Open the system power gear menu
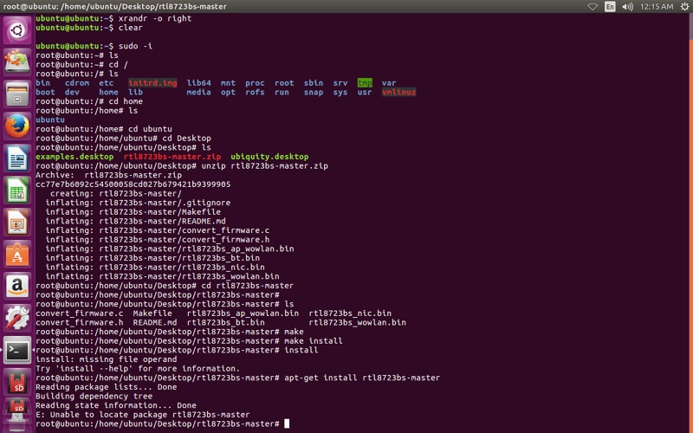Image resolution: width=693 pixels, height=433 pixels. tap(682, 7)
